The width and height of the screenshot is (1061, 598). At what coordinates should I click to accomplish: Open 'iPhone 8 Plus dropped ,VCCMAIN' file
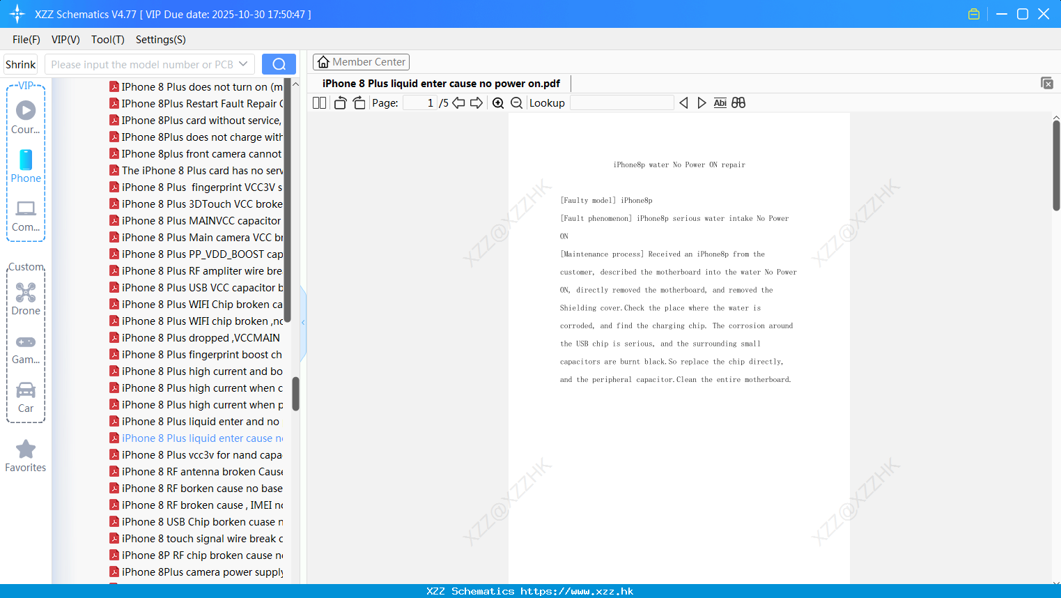[x=196, y=338]
